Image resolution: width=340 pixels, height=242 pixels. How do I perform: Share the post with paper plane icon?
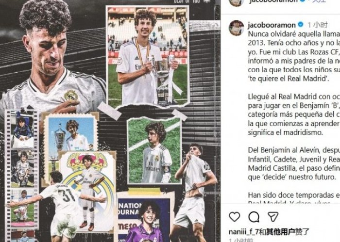pos(273,217)
